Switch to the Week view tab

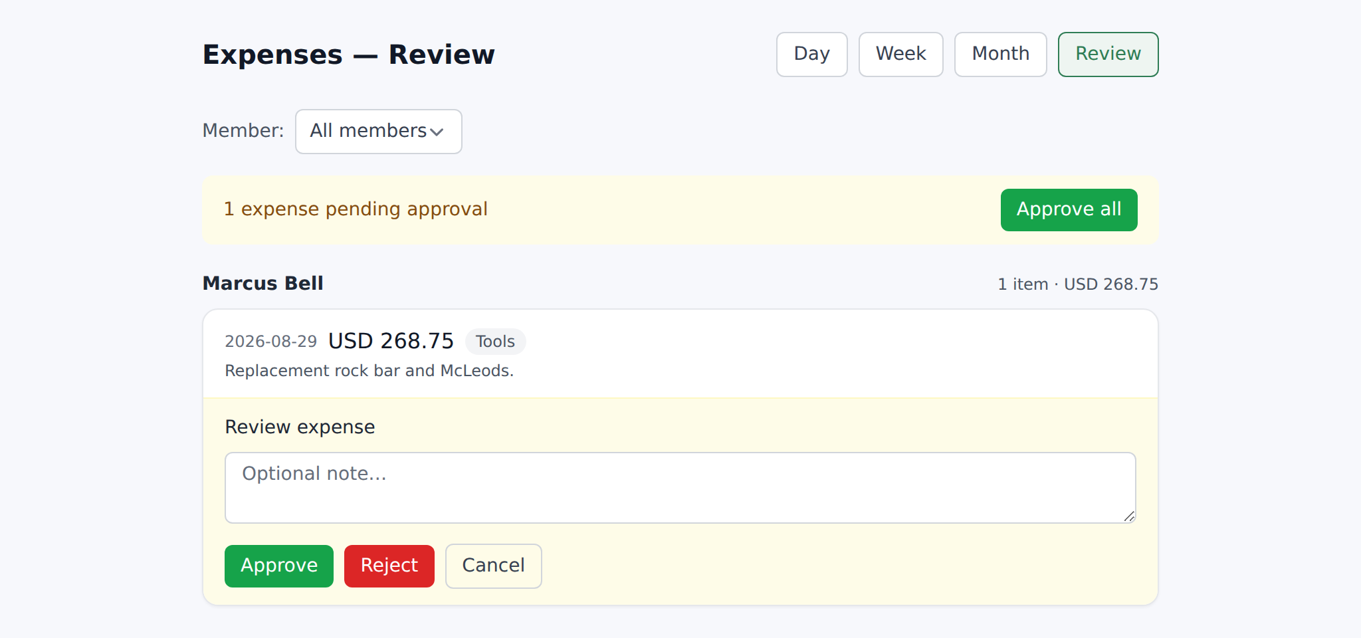pos(900,54)
